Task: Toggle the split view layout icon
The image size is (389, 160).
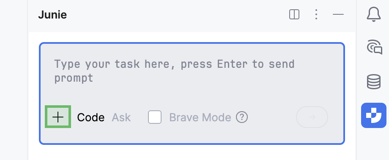Action: pyautogui.click(x=294, y=14)
